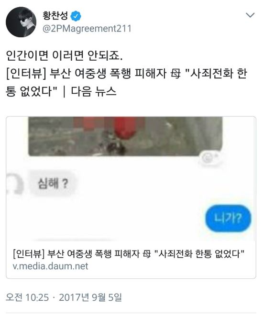Click the 다음 뉴스 text in the tweet

point(94,91)
